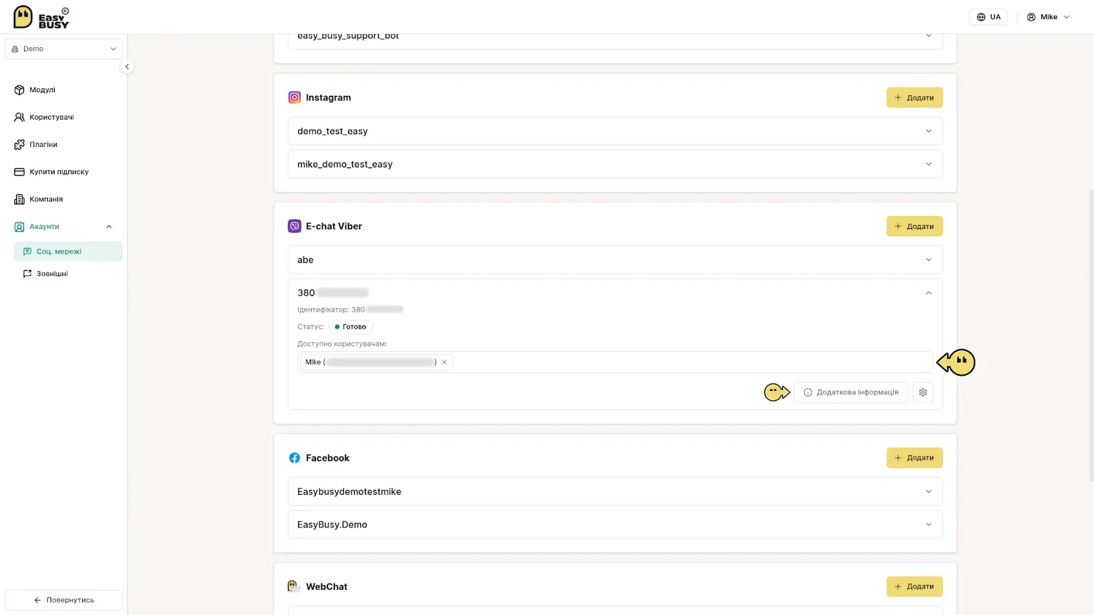Add a new WebChat account
The width and height of the screenshot is (1094, 615).
(914, 586)
